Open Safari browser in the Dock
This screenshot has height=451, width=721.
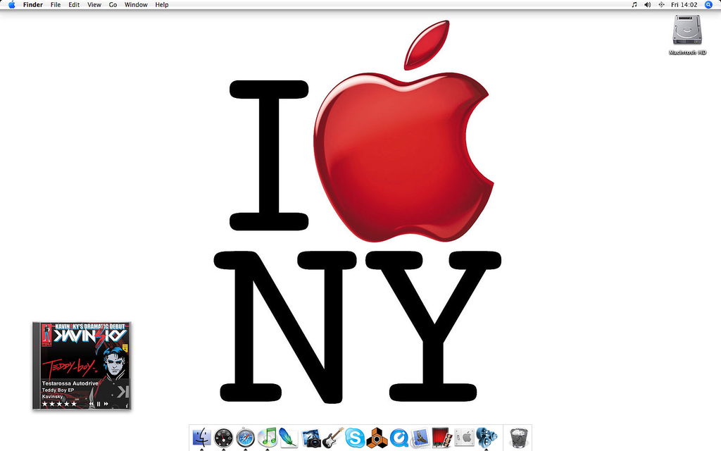tap(245, 438)
